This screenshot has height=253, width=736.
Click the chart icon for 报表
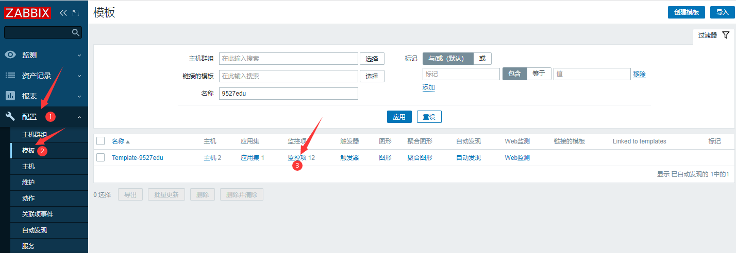pyautogui.click(x=10, y=96)
